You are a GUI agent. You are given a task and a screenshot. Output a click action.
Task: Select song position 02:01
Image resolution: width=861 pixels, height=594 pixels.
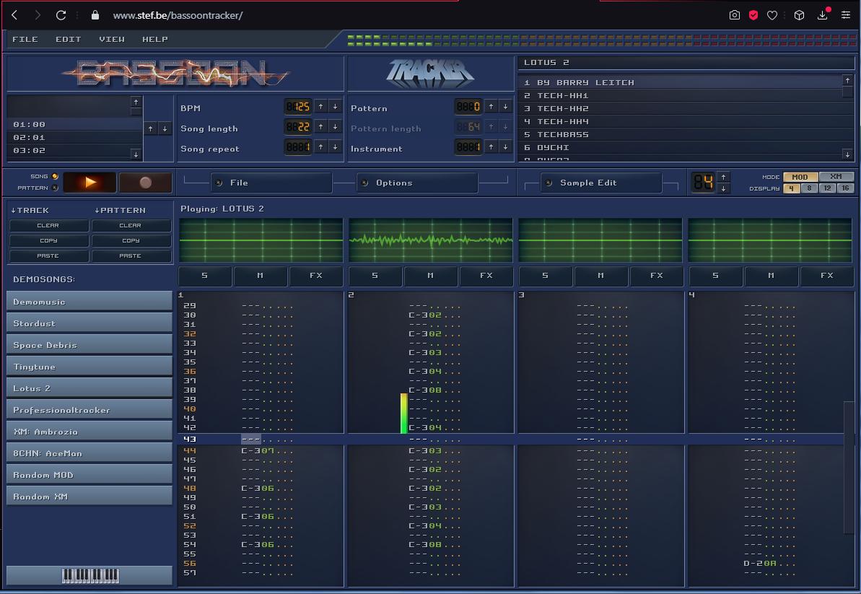[74, 137]
